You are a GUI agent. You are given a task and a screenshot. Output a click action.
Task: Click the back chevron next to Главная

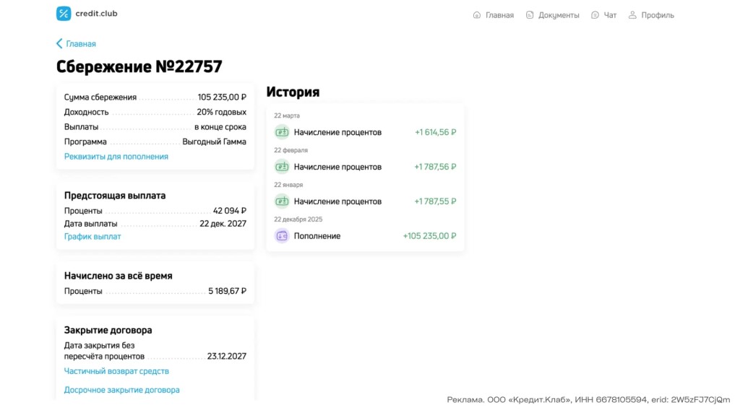click(59, 44)
